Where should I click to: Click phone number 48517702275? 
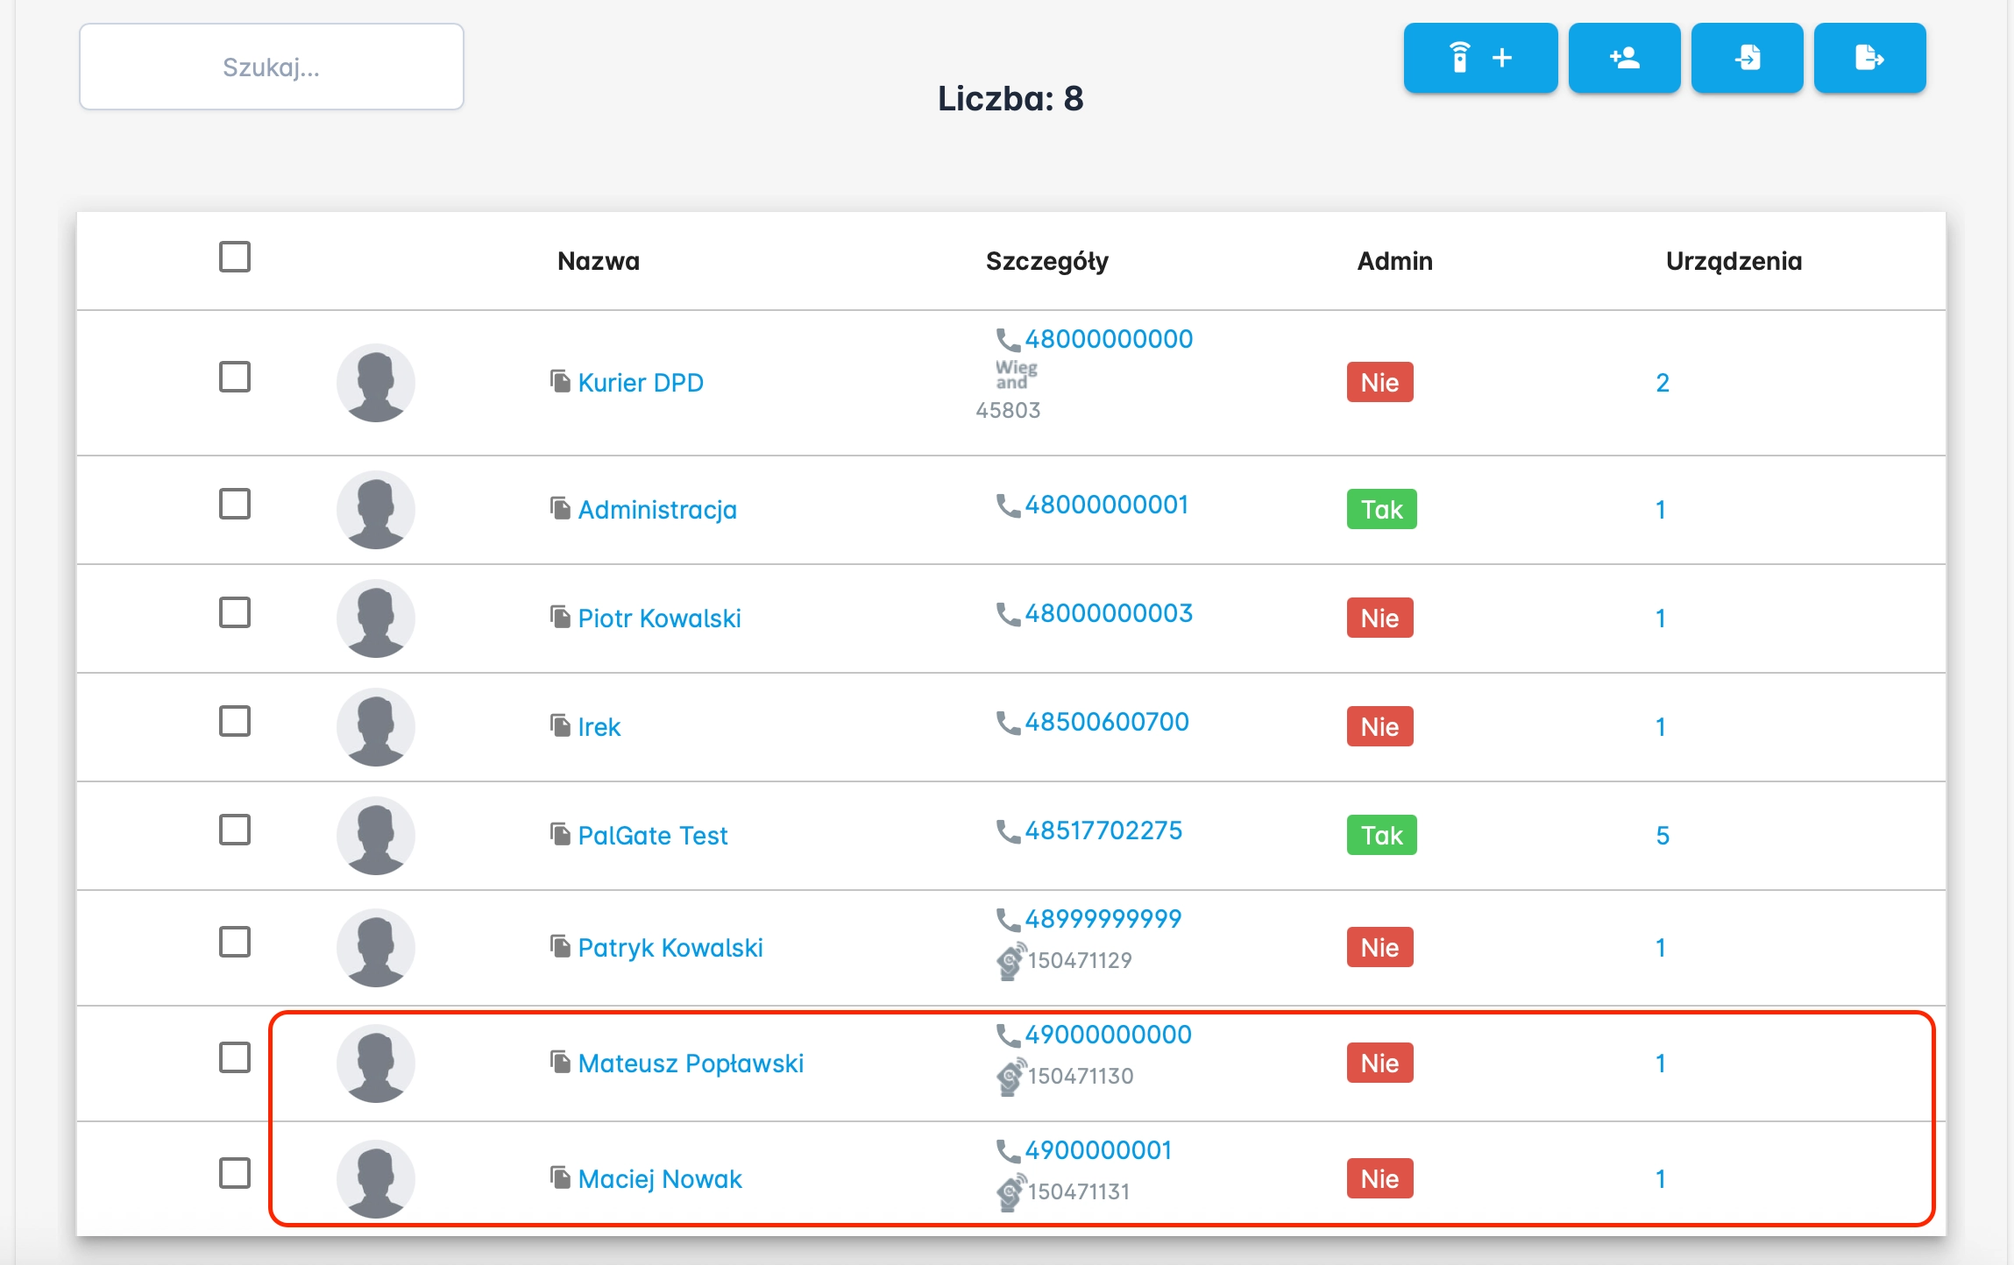1103,830
